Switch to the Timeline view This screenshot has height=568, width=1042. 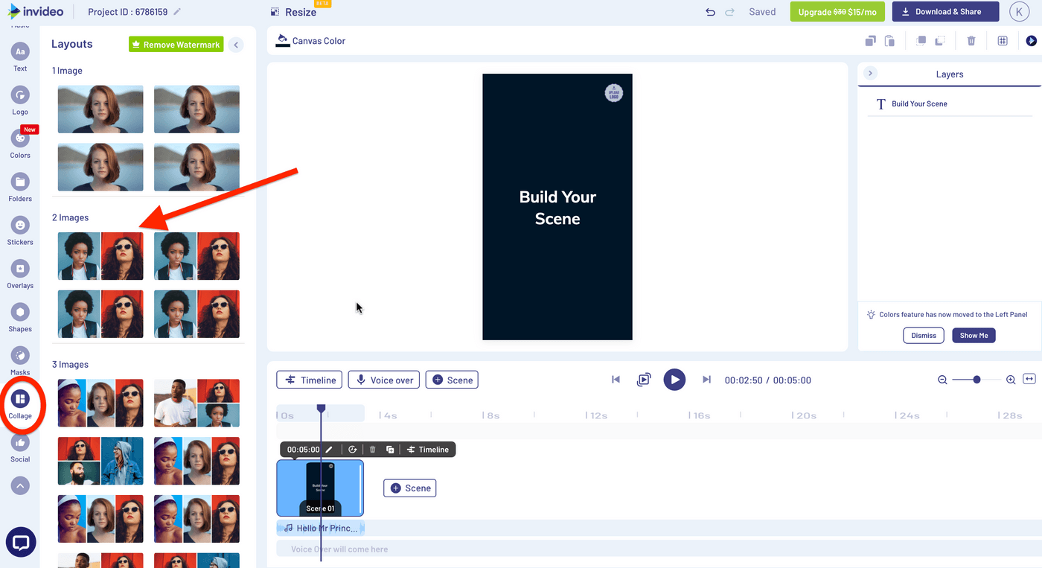309,380
